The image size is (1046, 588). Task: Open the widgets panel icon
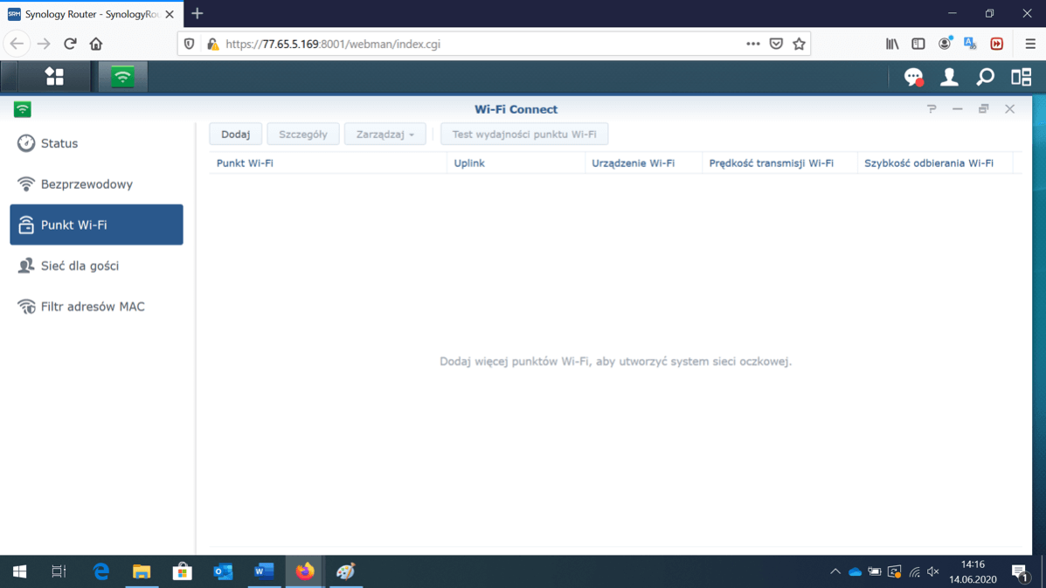[1021, 78]
